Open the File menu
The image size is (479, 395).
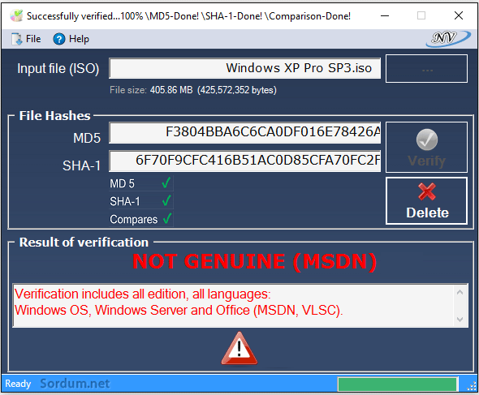[x=26, y=39]
